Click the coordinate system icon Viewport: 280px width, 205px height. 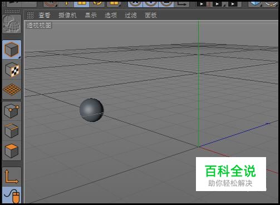coord(182,4)
